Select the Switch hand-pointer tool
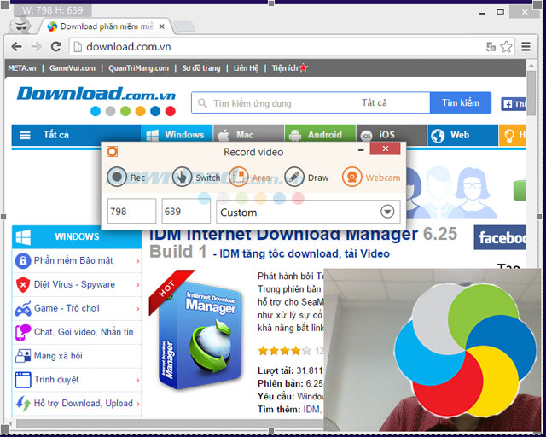546x437 pixels. point(196,177)
